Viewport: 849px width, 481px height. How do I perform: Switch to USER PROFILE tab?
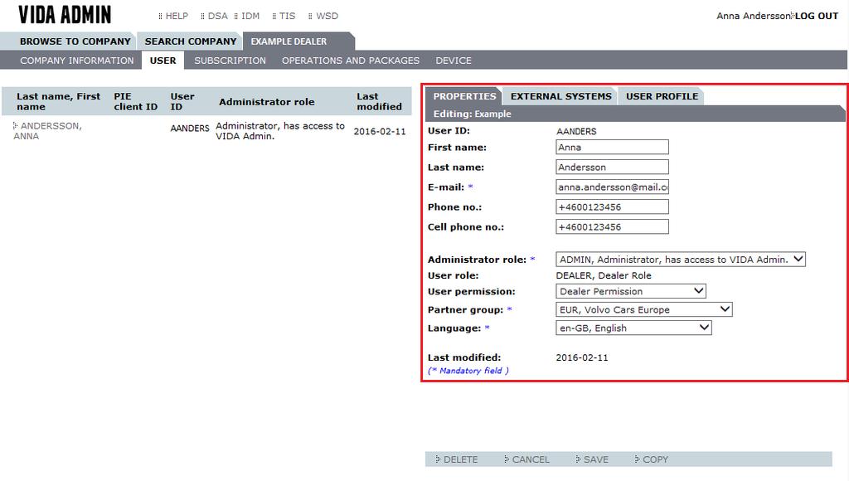pyautogui.click(x=662, y=96)
